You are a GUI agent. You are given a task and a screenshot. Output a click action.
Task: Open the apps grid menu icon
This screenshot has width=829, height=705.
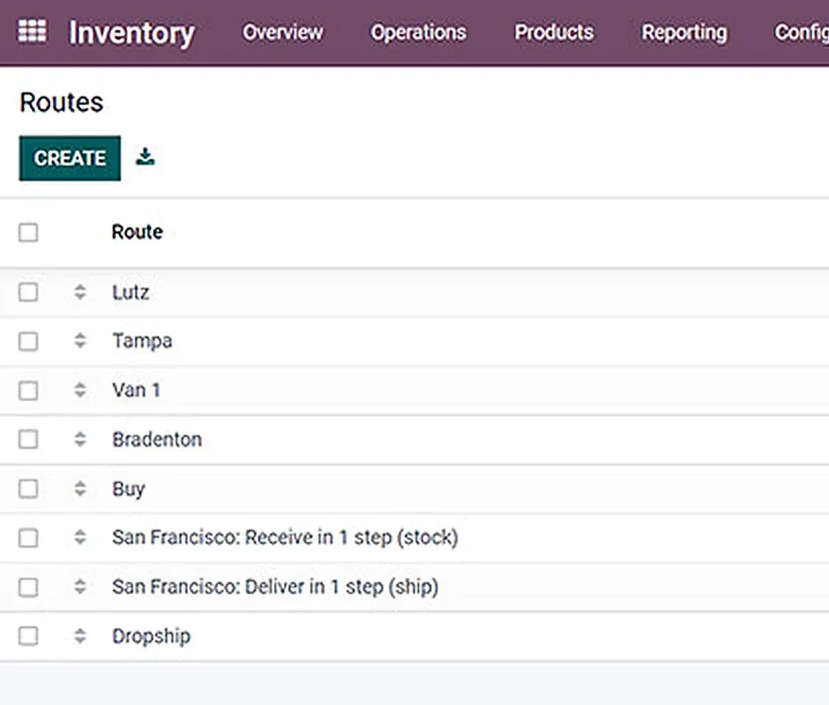pyautogui.click(x=32, y=31)
